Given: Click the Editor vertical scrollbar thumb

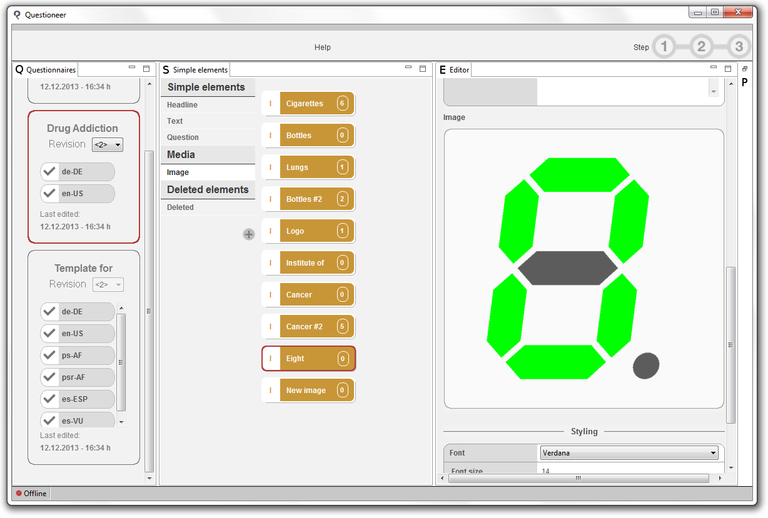Looking at the screenshot, I should click(730, 346).
